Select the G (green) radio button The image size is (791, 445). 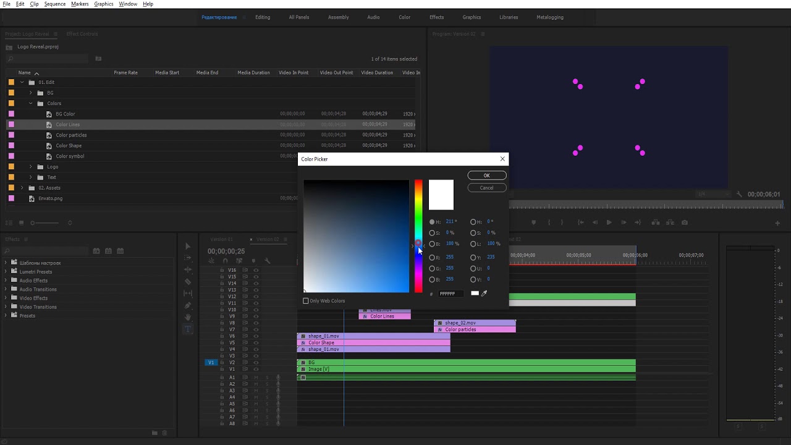[x=432, y=269]
